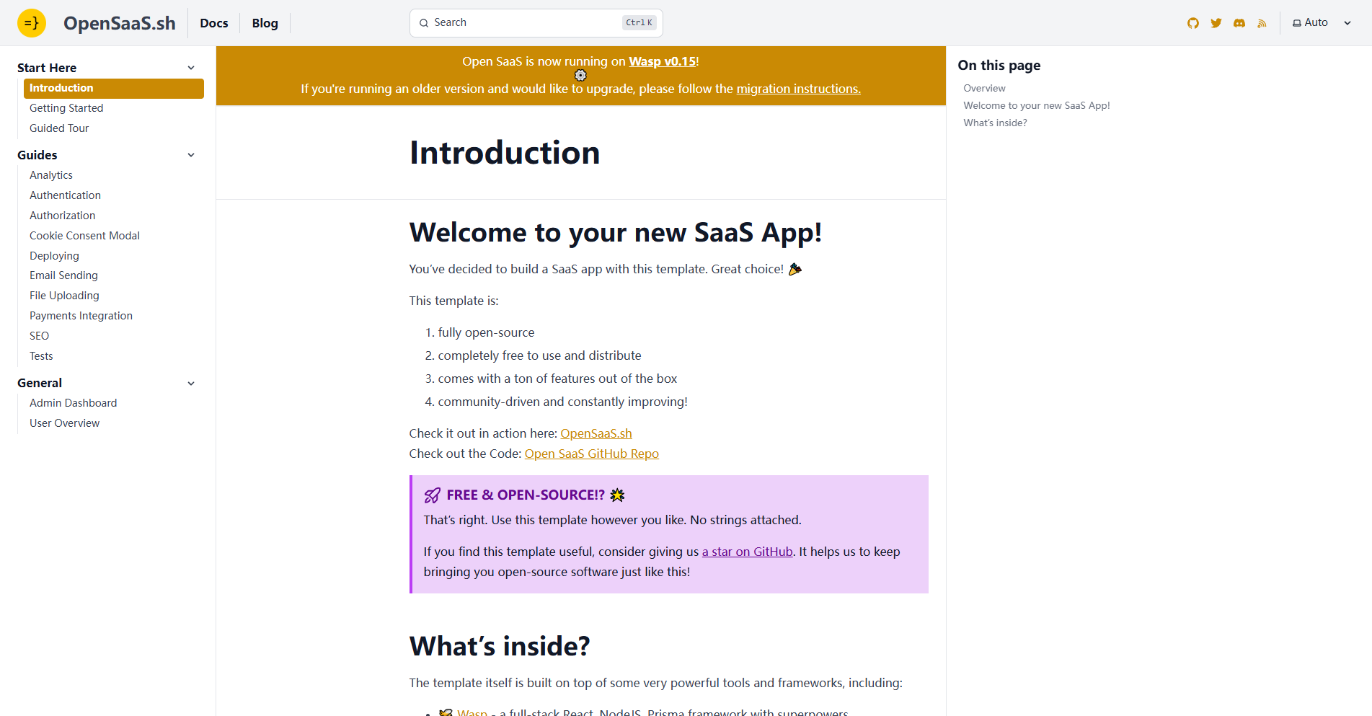Open the Cookie Consent Modal guide
Viewport: 1372px width, 716px height.
coord(84,236)
